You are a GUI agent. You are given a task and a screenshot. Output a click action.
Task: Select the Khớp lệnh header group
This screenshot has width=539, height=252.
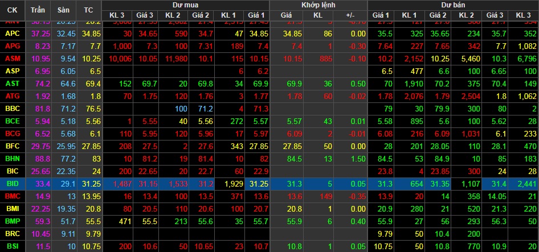click(x=318, y=4)
